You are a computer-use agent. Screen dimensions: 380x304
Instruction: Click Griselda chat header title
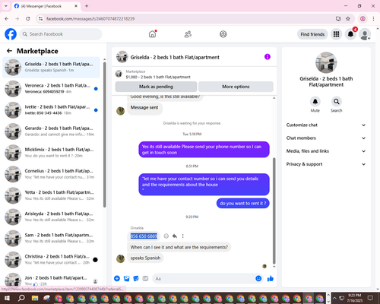click(175, 57)
